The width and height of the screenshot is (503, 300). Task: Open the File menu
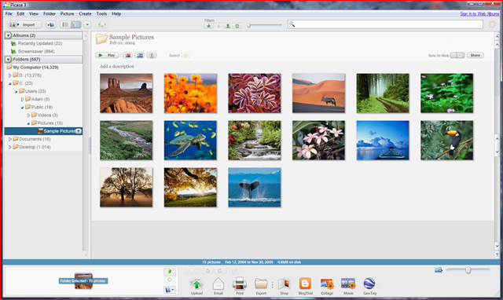pos(9,14)
